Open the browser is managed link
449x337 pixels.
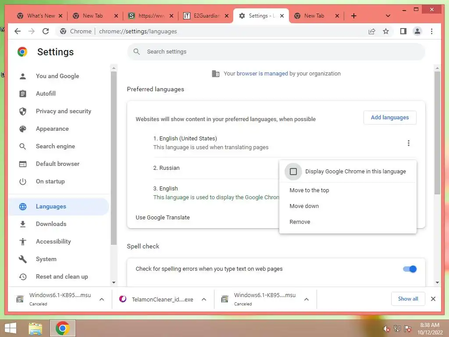(x=262, y=74)
